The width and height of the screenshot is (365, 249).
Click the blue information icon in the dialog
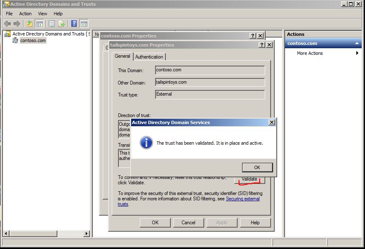coord(146,143)
